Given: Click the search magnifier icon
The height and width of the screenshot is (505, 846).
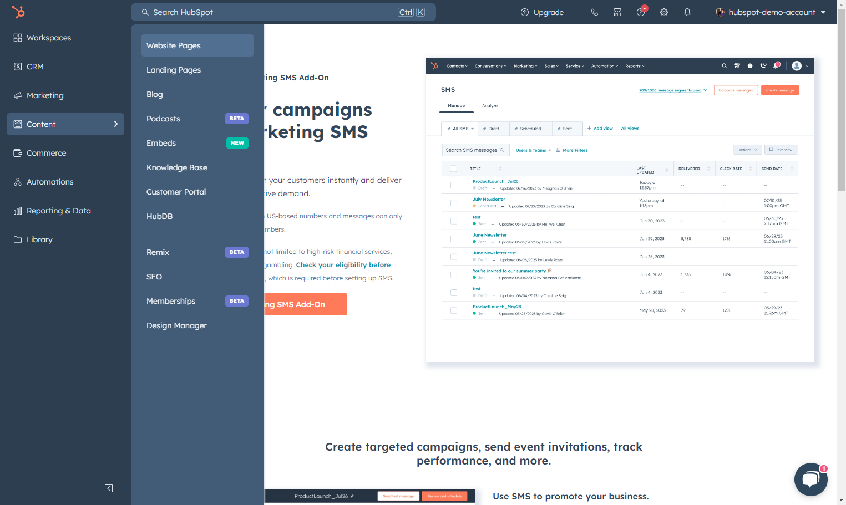Looking at the screenshot, I should point(145,12).
